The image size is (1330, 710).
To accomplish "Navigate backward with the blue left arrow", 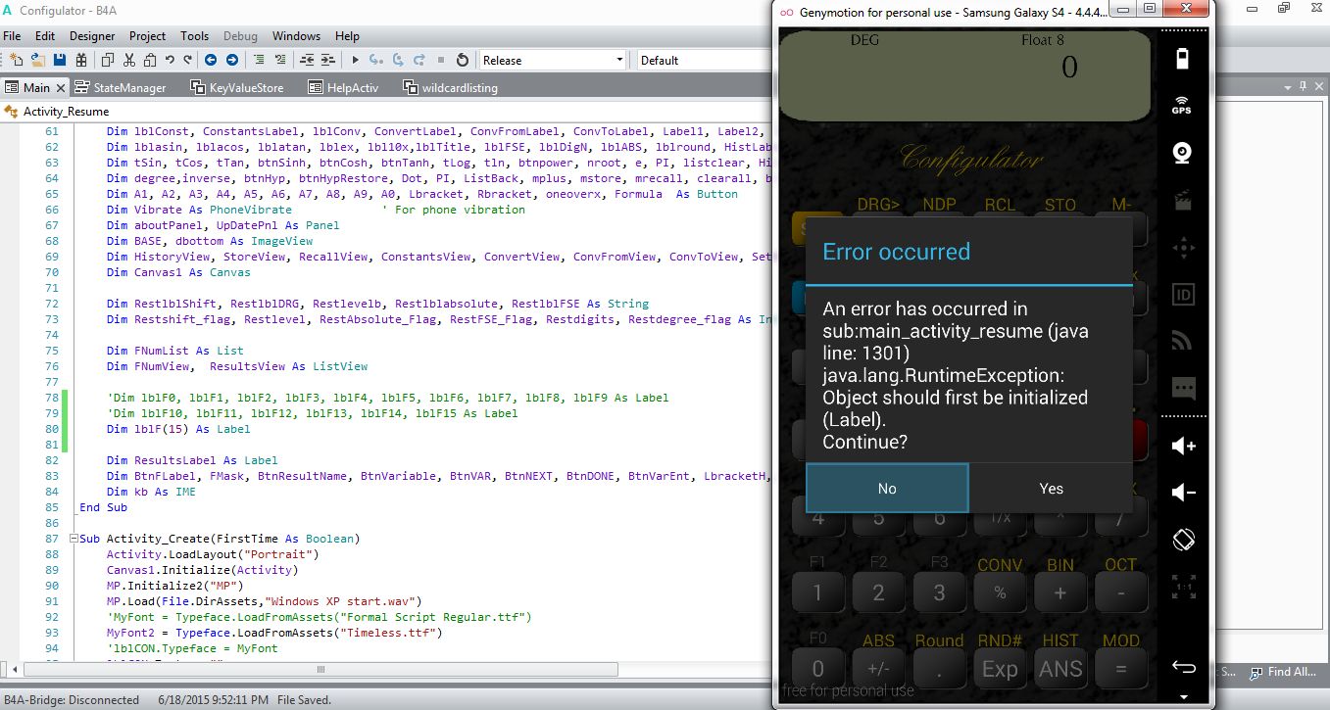I will click(211, 60).
